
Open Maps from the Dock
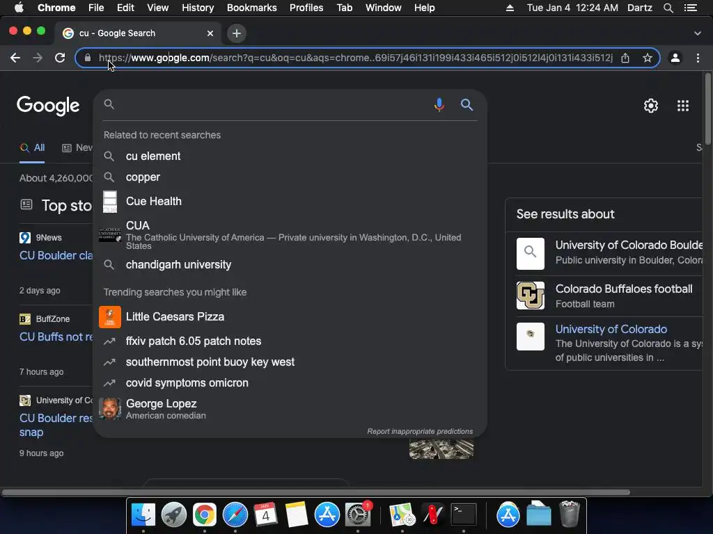pyautogui.click(x=402, y=515)
